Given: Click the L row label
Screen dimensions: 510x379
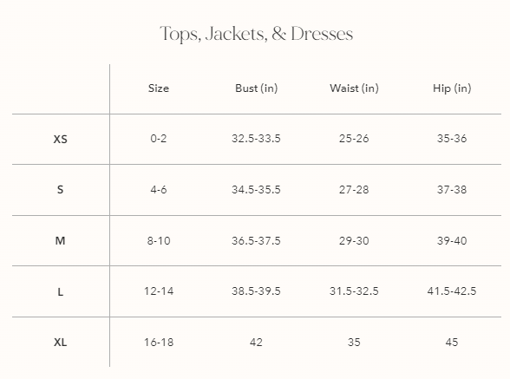Looking at the screenshot, I should coord(60,291).
